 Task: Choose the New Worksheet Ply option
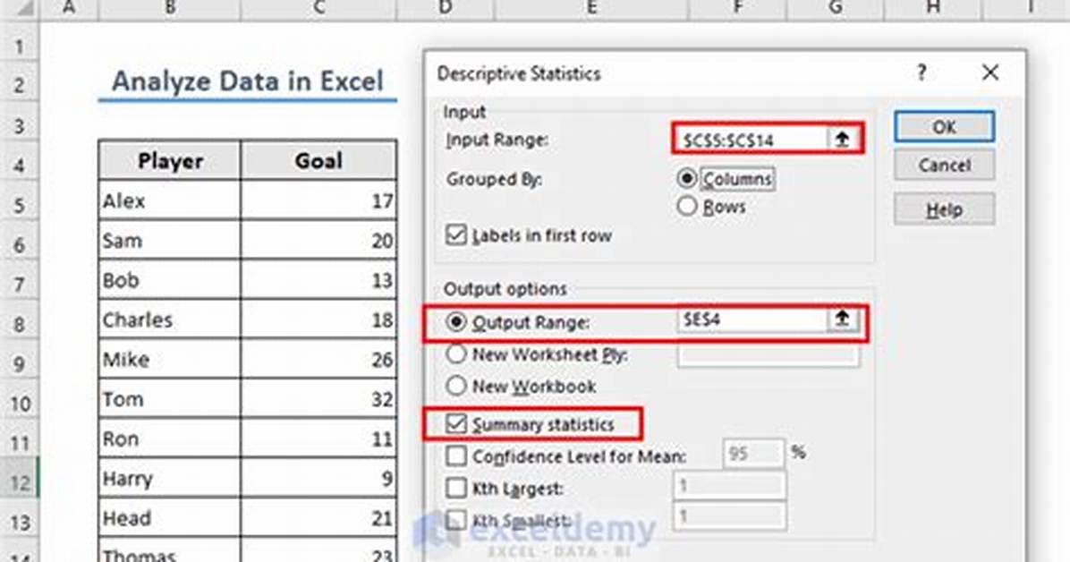pyautogui.click(x=456, y=353)
